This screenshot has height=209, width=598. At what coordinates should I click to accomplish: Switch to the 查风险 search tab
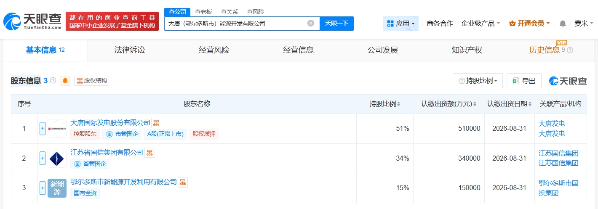[x=256, y=12]
